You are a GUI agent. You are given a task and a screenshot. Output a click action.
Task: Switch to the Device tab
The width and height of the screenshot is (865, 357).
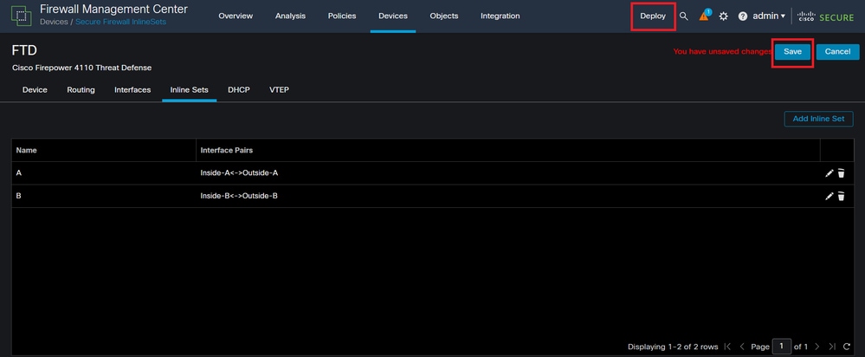point(35,90)
